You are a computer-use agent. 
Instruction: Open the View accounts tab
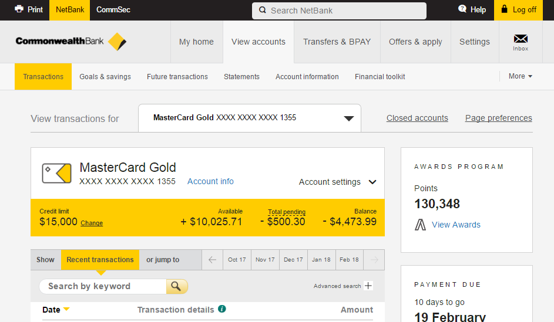[258, 42]
